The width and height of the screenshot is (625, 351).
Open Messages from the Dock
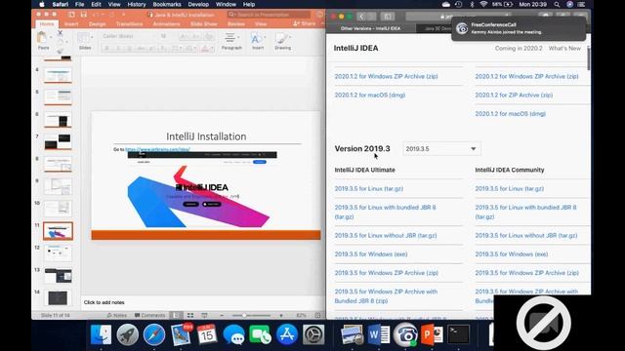[x=234, y=334]
